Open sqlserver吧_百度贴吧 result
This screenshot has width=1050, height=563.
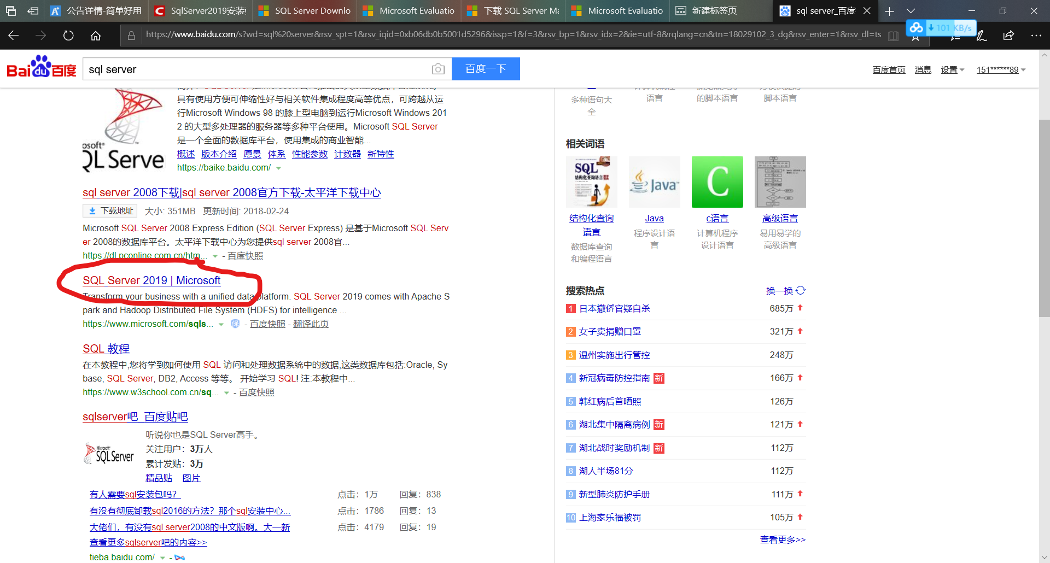(135, 417)
